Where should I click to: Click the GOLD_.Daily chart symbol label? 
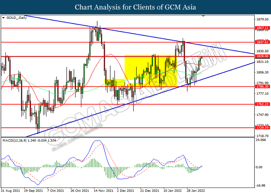[17, 18]
